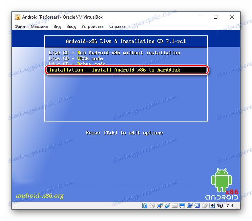
Task: Open the shared folders status icon
Action: pyautogui.click(x=175, y=206)
